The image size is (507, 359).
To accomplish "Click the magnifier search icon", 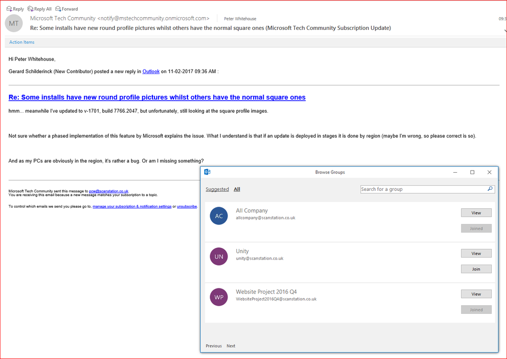I will [490, 189].
